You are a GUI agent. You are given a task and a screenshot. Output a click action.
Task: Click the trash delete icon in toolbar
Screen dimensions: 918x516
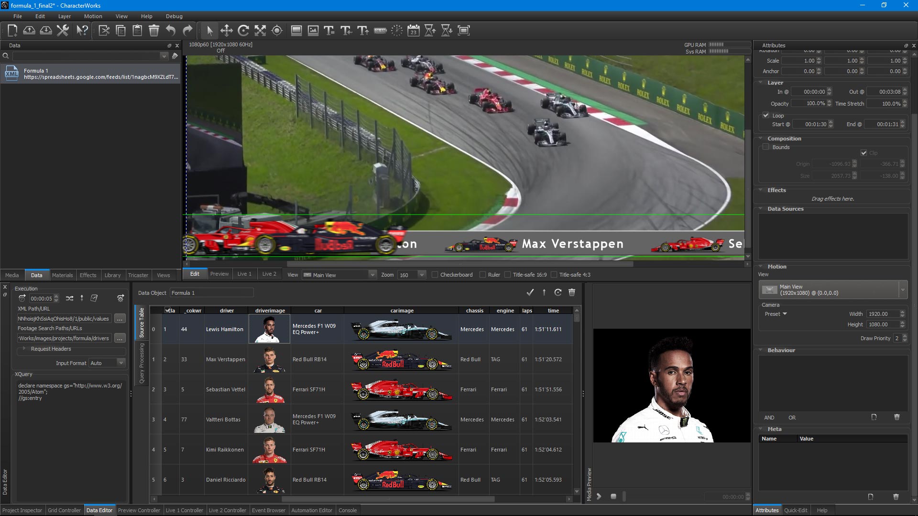(154, 31)
